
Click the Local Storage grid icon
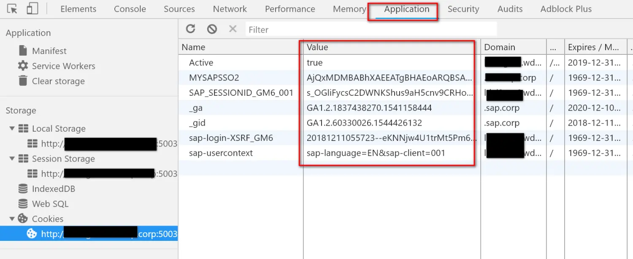click(24, 129)
